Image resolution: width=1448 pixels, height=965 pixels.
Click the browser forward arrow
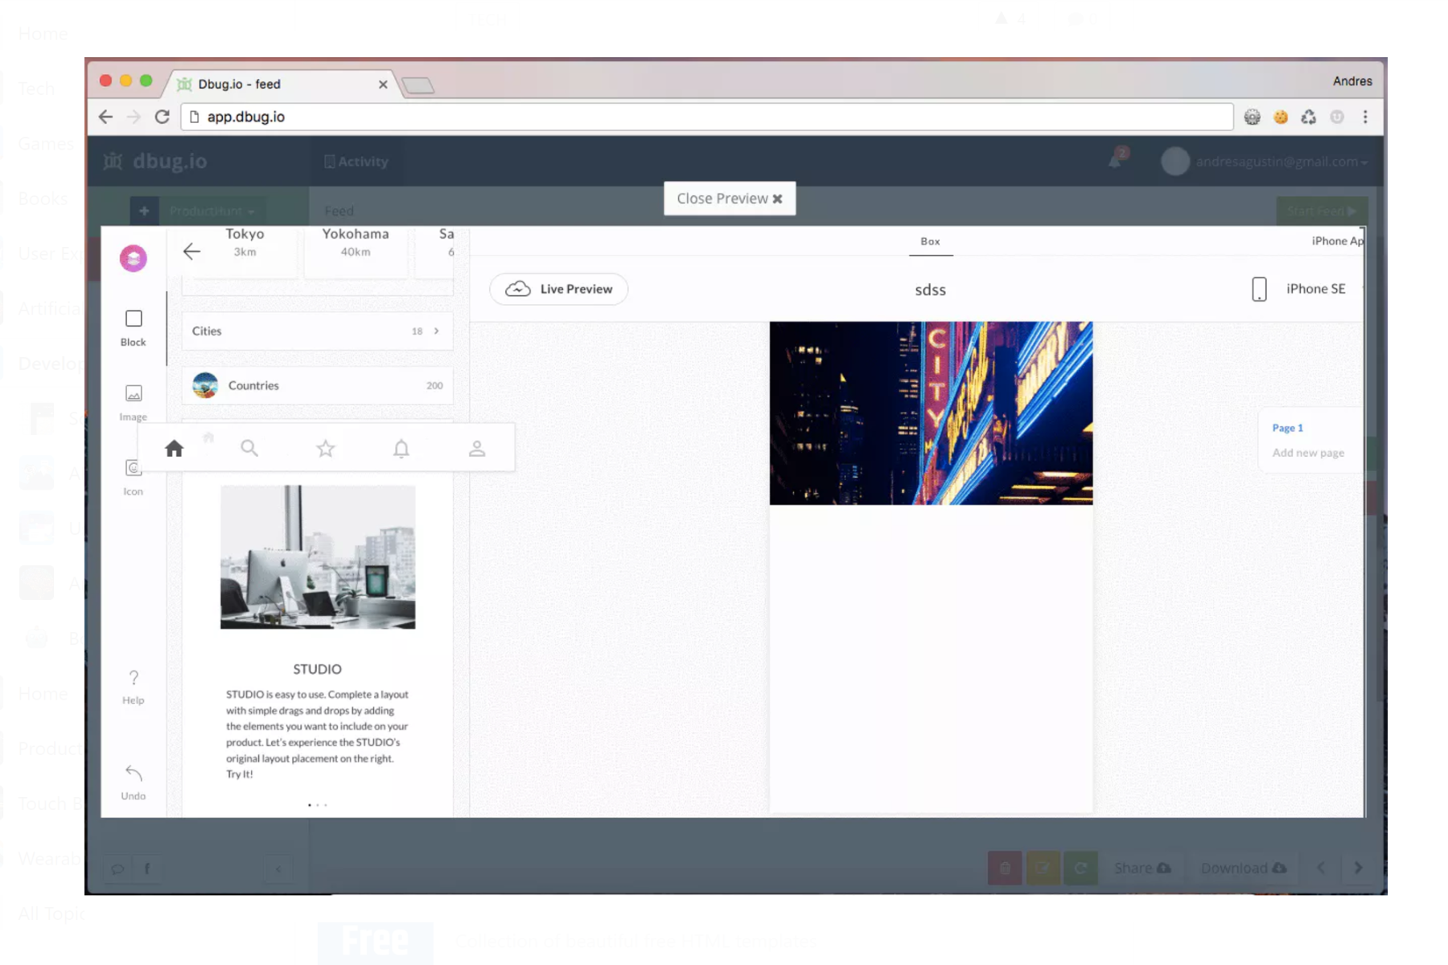pos(134,117)
